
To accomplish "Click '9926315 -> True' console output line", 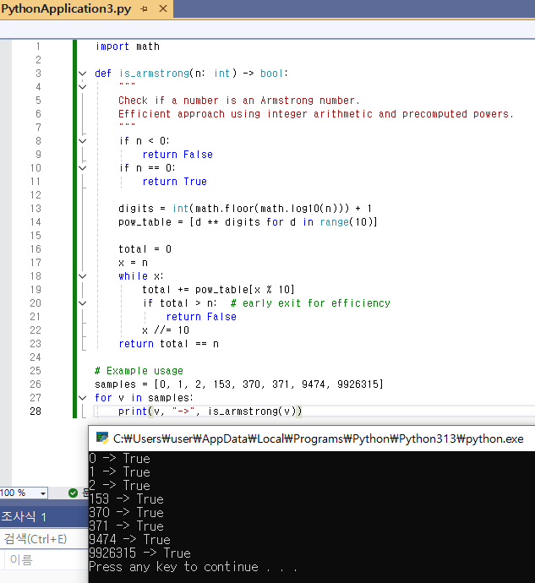I will click(x=140, y=553).
